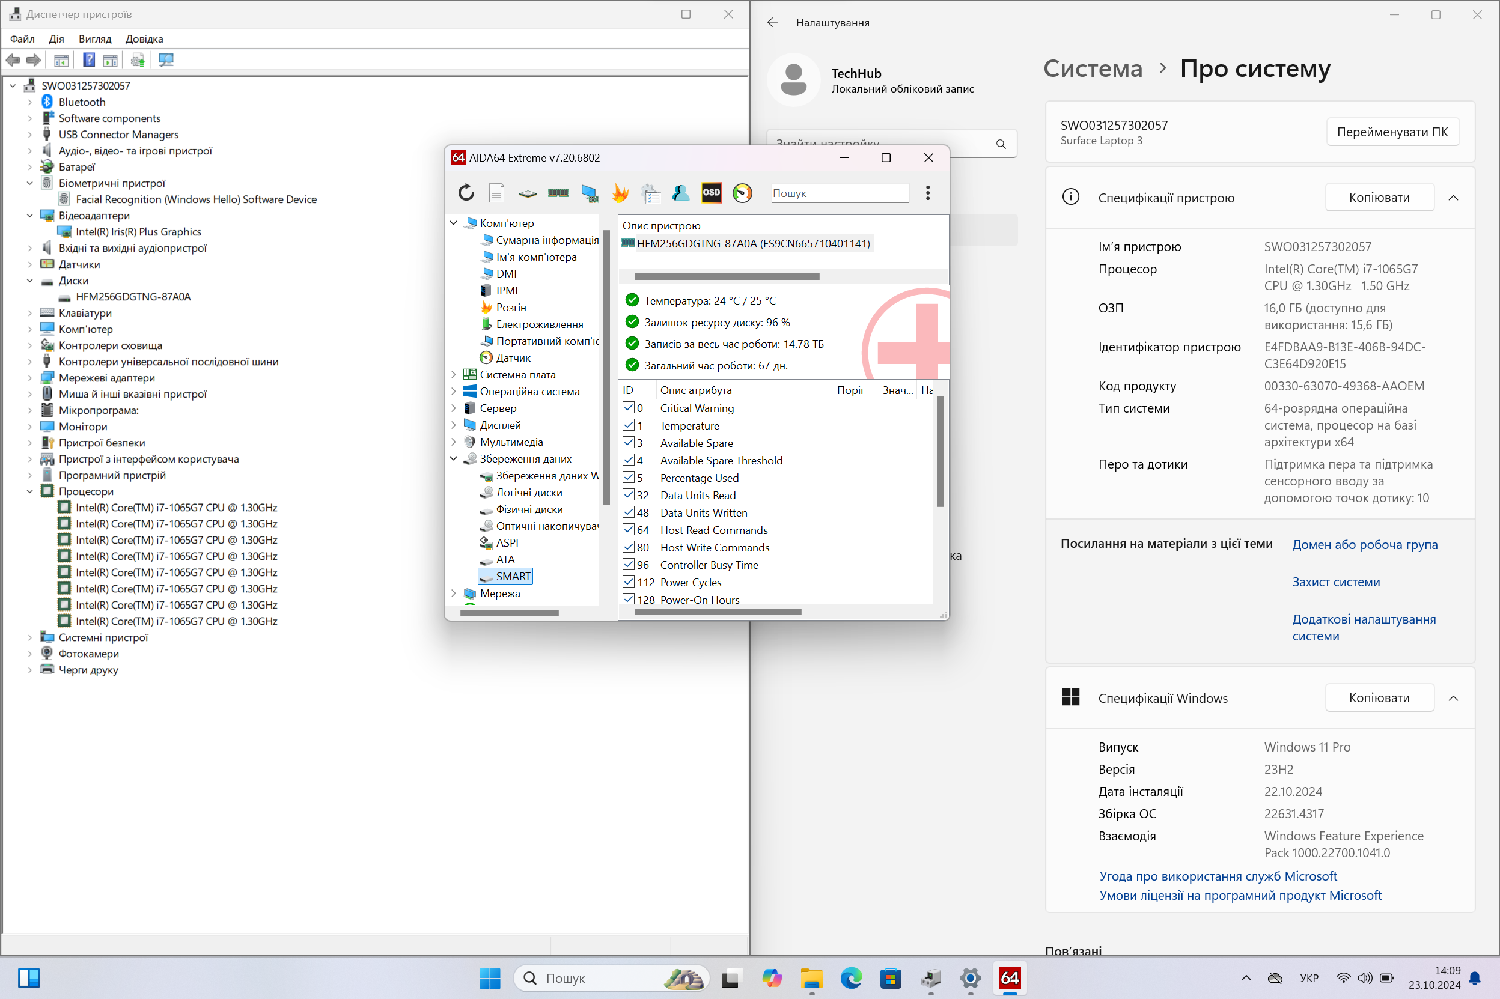The width and height of the screenshot is (1500, 999).
Task: Toggle the Data Units Read checkbox
Action: tap(628, 494)
